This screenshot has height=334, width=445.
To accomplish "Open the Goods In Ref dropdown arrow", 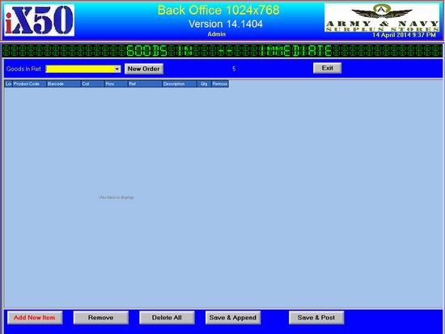I will click(x=117, y=69).
